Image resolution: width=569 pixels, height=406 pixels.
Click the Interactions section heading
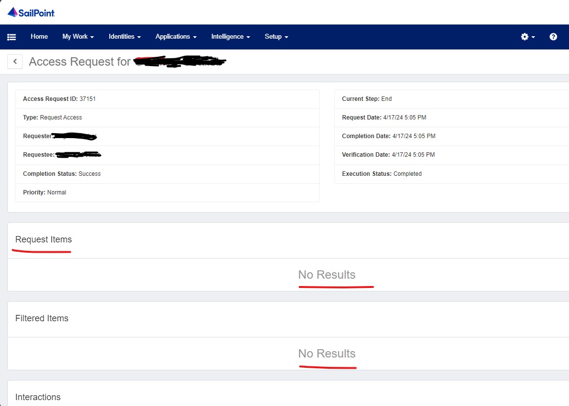click(38, 397)
